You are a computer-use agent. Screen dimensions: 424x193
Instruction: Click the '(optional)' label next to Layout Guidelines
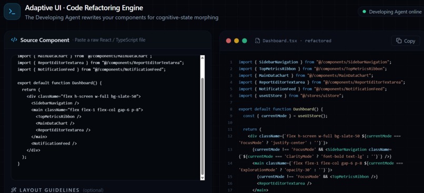point(93,190)
